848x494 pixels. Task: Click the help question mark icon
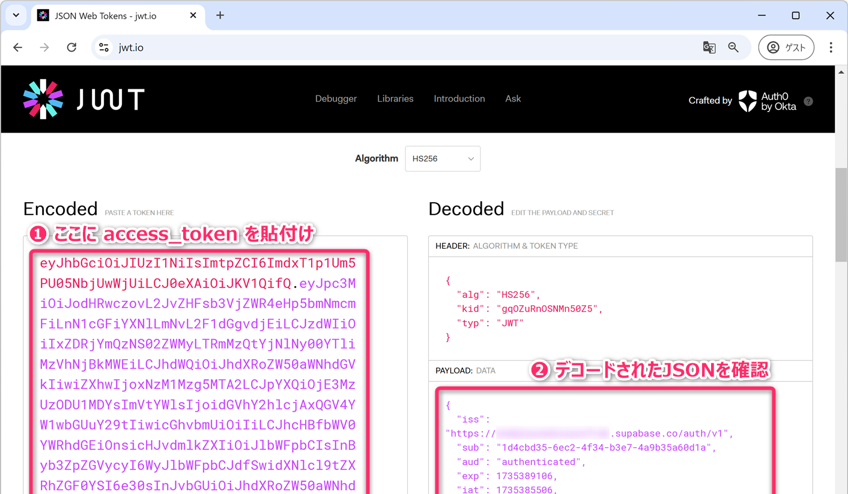pyautogui.click(x=808, y=101)
